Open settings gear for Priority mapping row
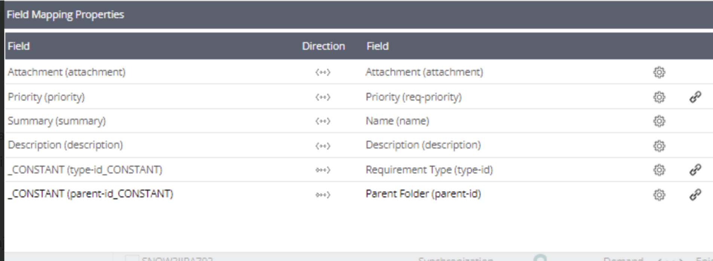Image resolution: width=713 pixels, height=261 pixels. tap(659, 97)
